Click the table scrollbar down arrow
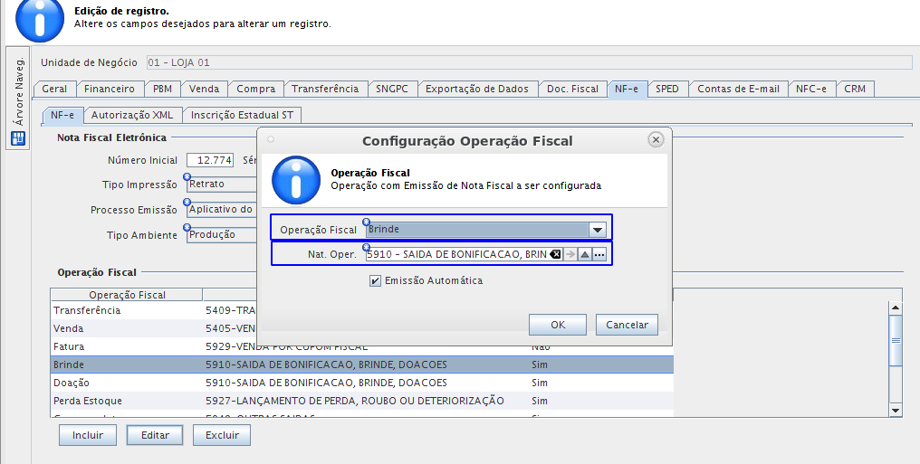The height and width of the screenshot is (464, 920). point(896,411)
